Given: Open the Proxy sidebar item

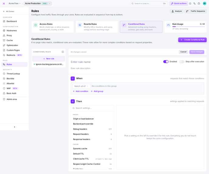Looking at the screenshot, I should point(14,35).
